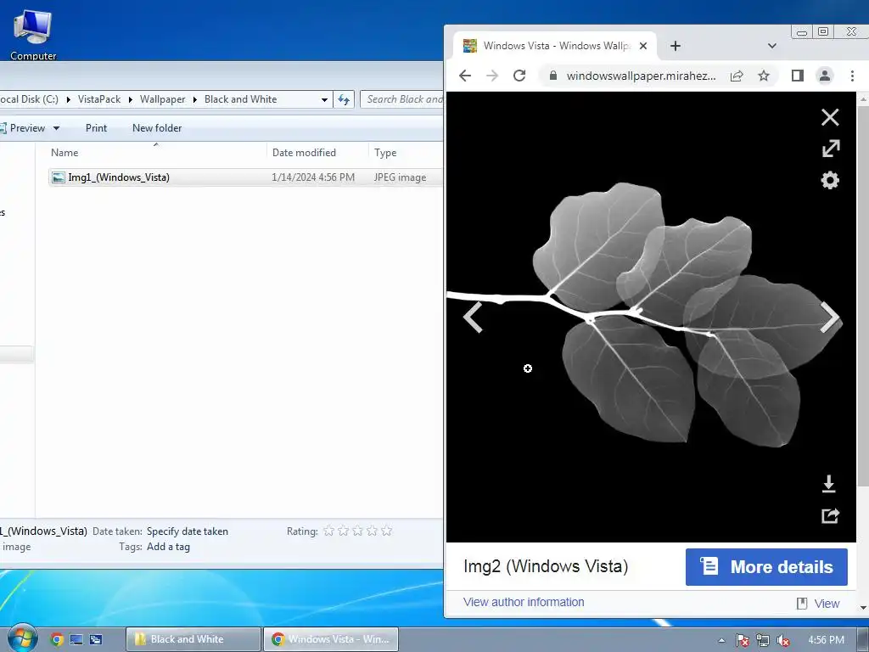
Task: Open pinned remote desktop taskbar icon
Action: [x=95, y=639]
